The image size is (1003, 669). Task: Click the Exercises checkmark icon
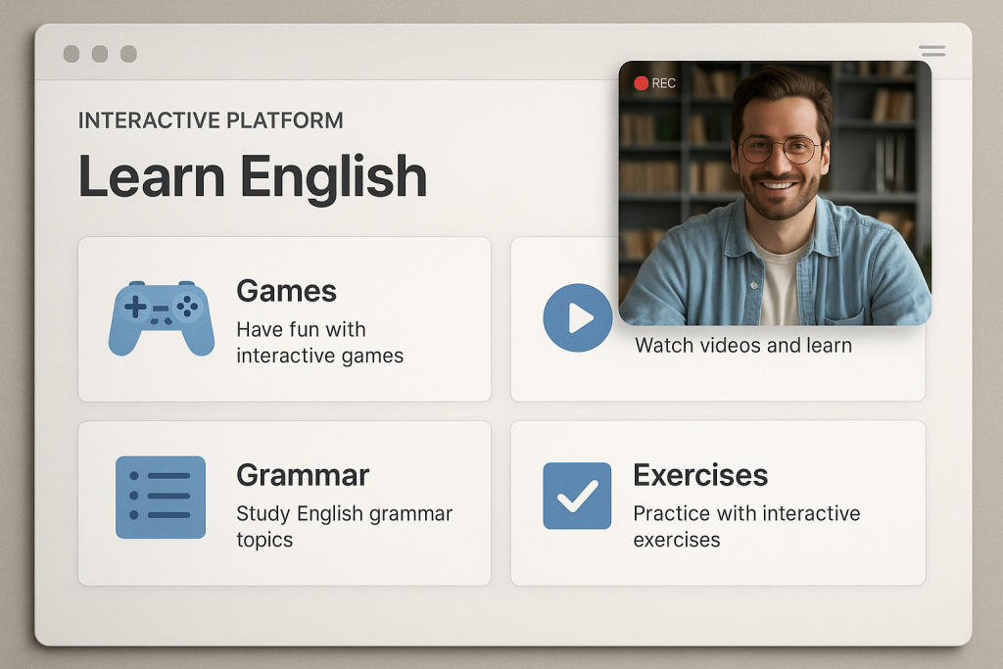(x=577, y=497)
